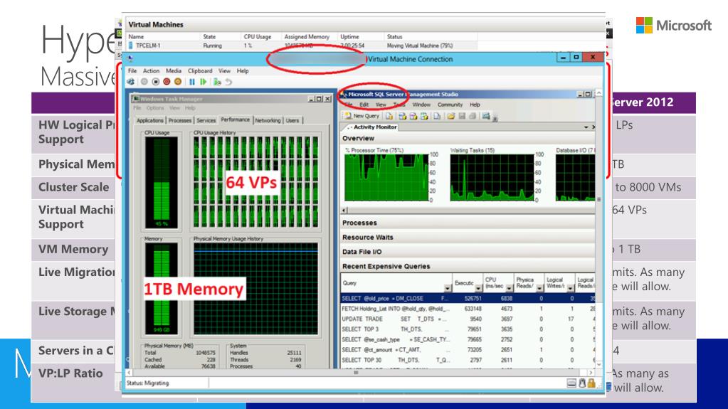
Task: Expand the Resource Waits section
Action: [x=468, y=238]
